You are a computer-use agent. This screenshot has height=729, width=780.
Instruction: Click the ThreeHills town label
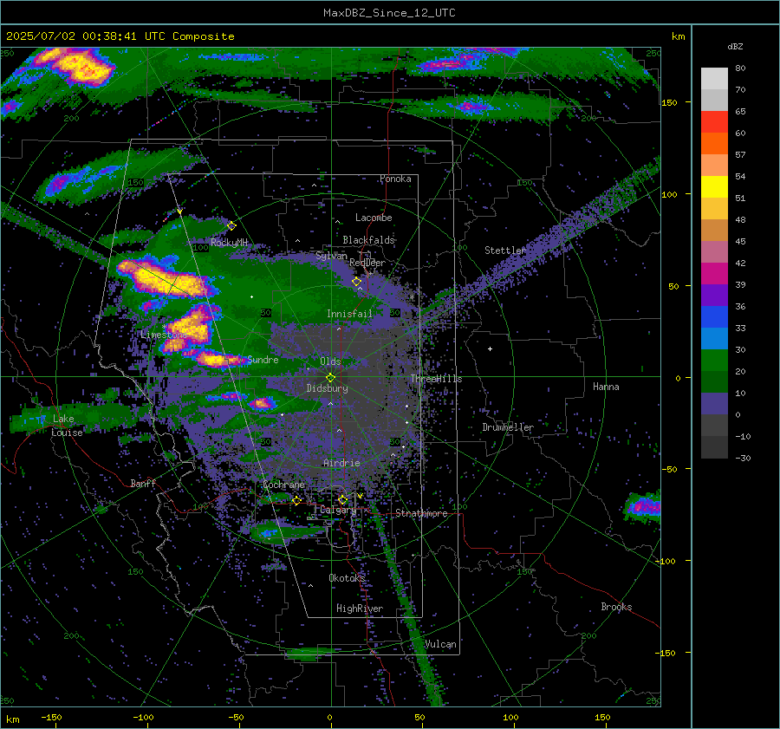click(x=436, y=379)
